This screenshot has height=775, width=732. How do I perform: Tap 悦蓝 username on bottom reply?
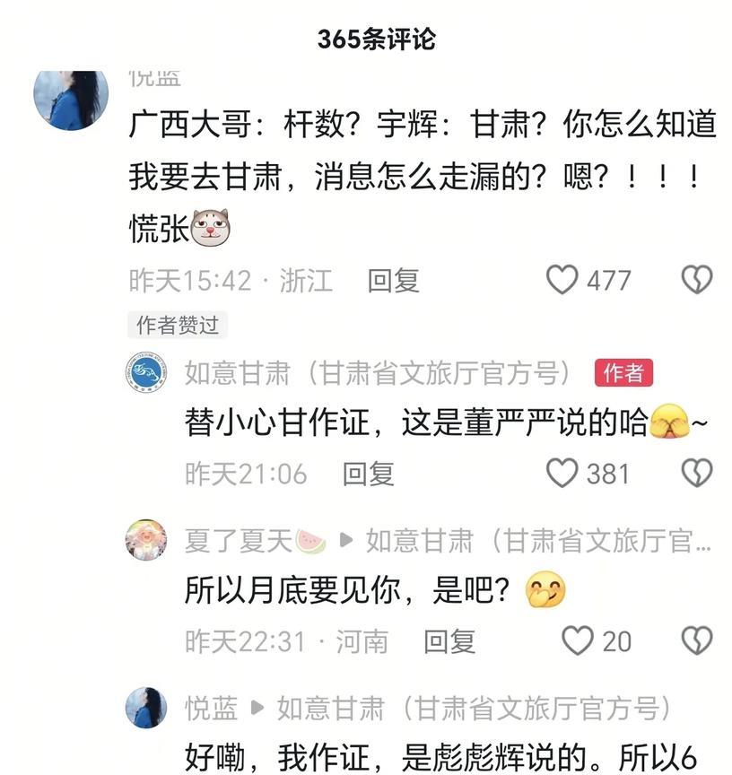pos(211,708)
